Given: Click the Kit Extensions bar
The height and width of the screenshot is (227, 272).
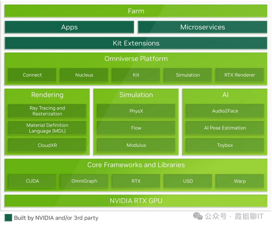Looking at the screenshot, I should [136, 43].
